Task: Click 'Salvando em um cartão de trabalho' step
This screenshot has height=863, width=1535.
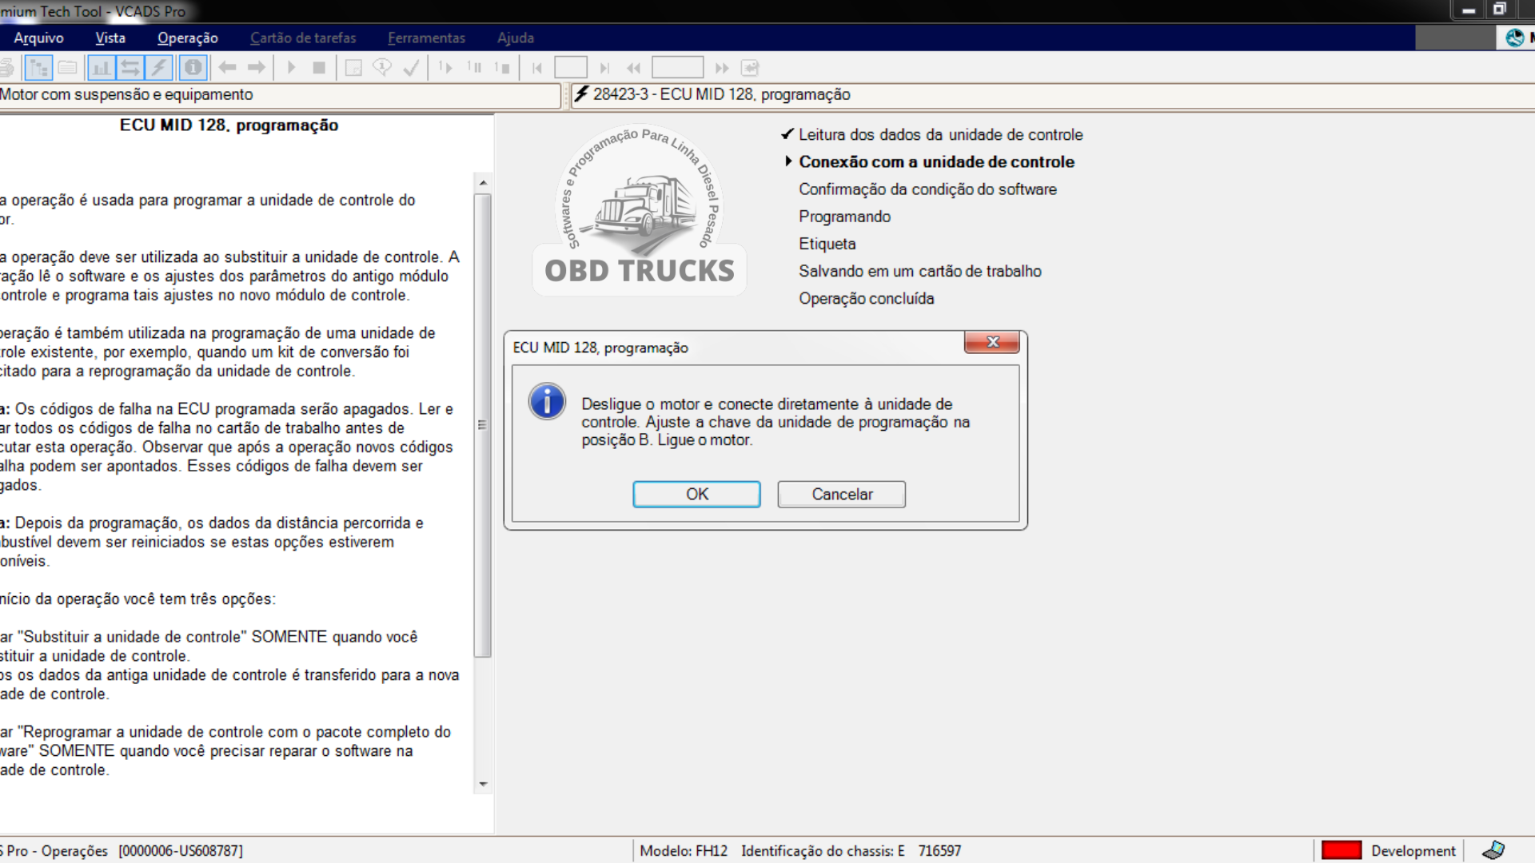Action: tap(919, 271)
